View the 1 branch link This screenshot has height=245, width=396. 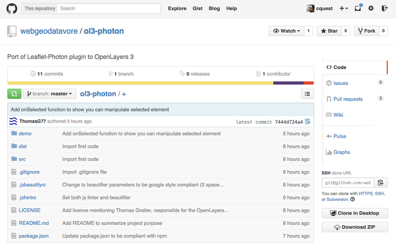(x=121, y=74)
